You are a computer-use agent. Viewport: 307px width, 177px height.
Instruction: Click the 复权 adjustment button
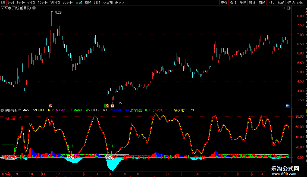click(224, 2)
